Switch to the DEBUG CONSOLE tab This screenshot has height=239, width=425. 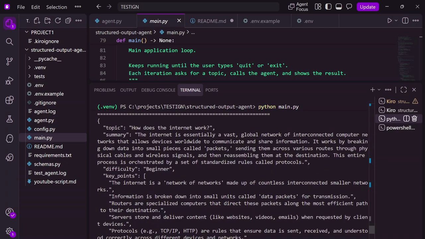158,90
